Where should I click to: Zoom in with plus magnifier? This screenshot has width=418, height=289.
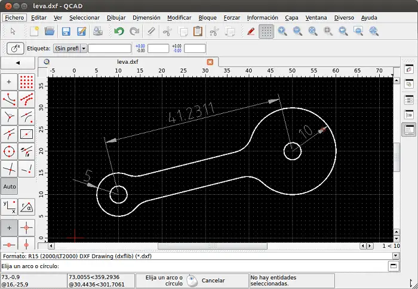tap(282, 32)
